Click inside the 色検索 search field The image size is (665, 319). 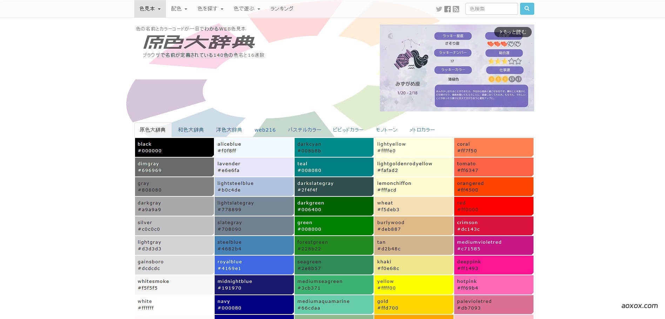pyautogui.click(x=491, y=9)
